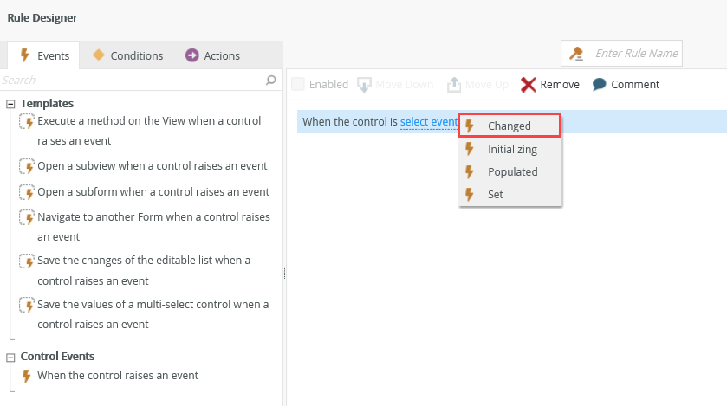Click the lightning icon beside Populated
Screen dimensions: 727x406
(470, 171)
